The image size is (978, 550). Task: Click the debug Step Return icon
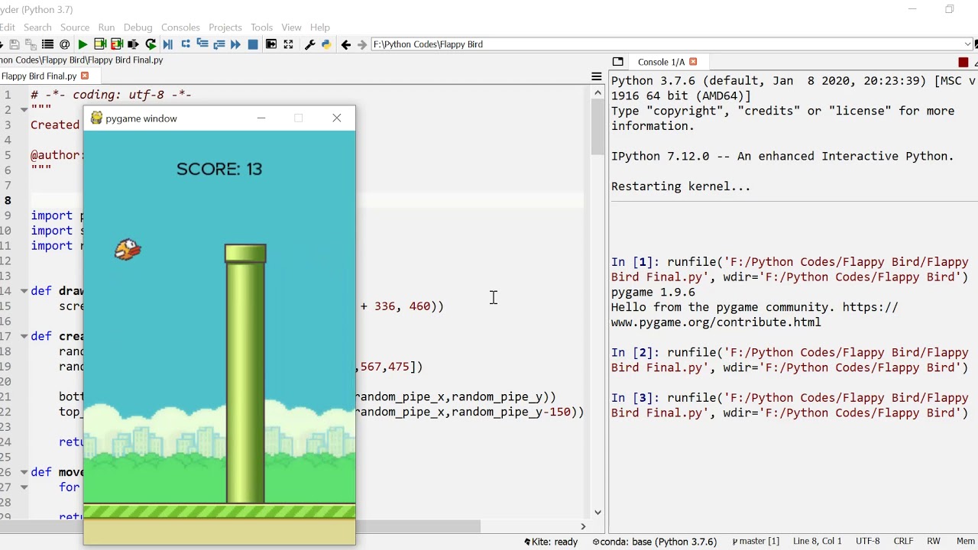(219, 44)
